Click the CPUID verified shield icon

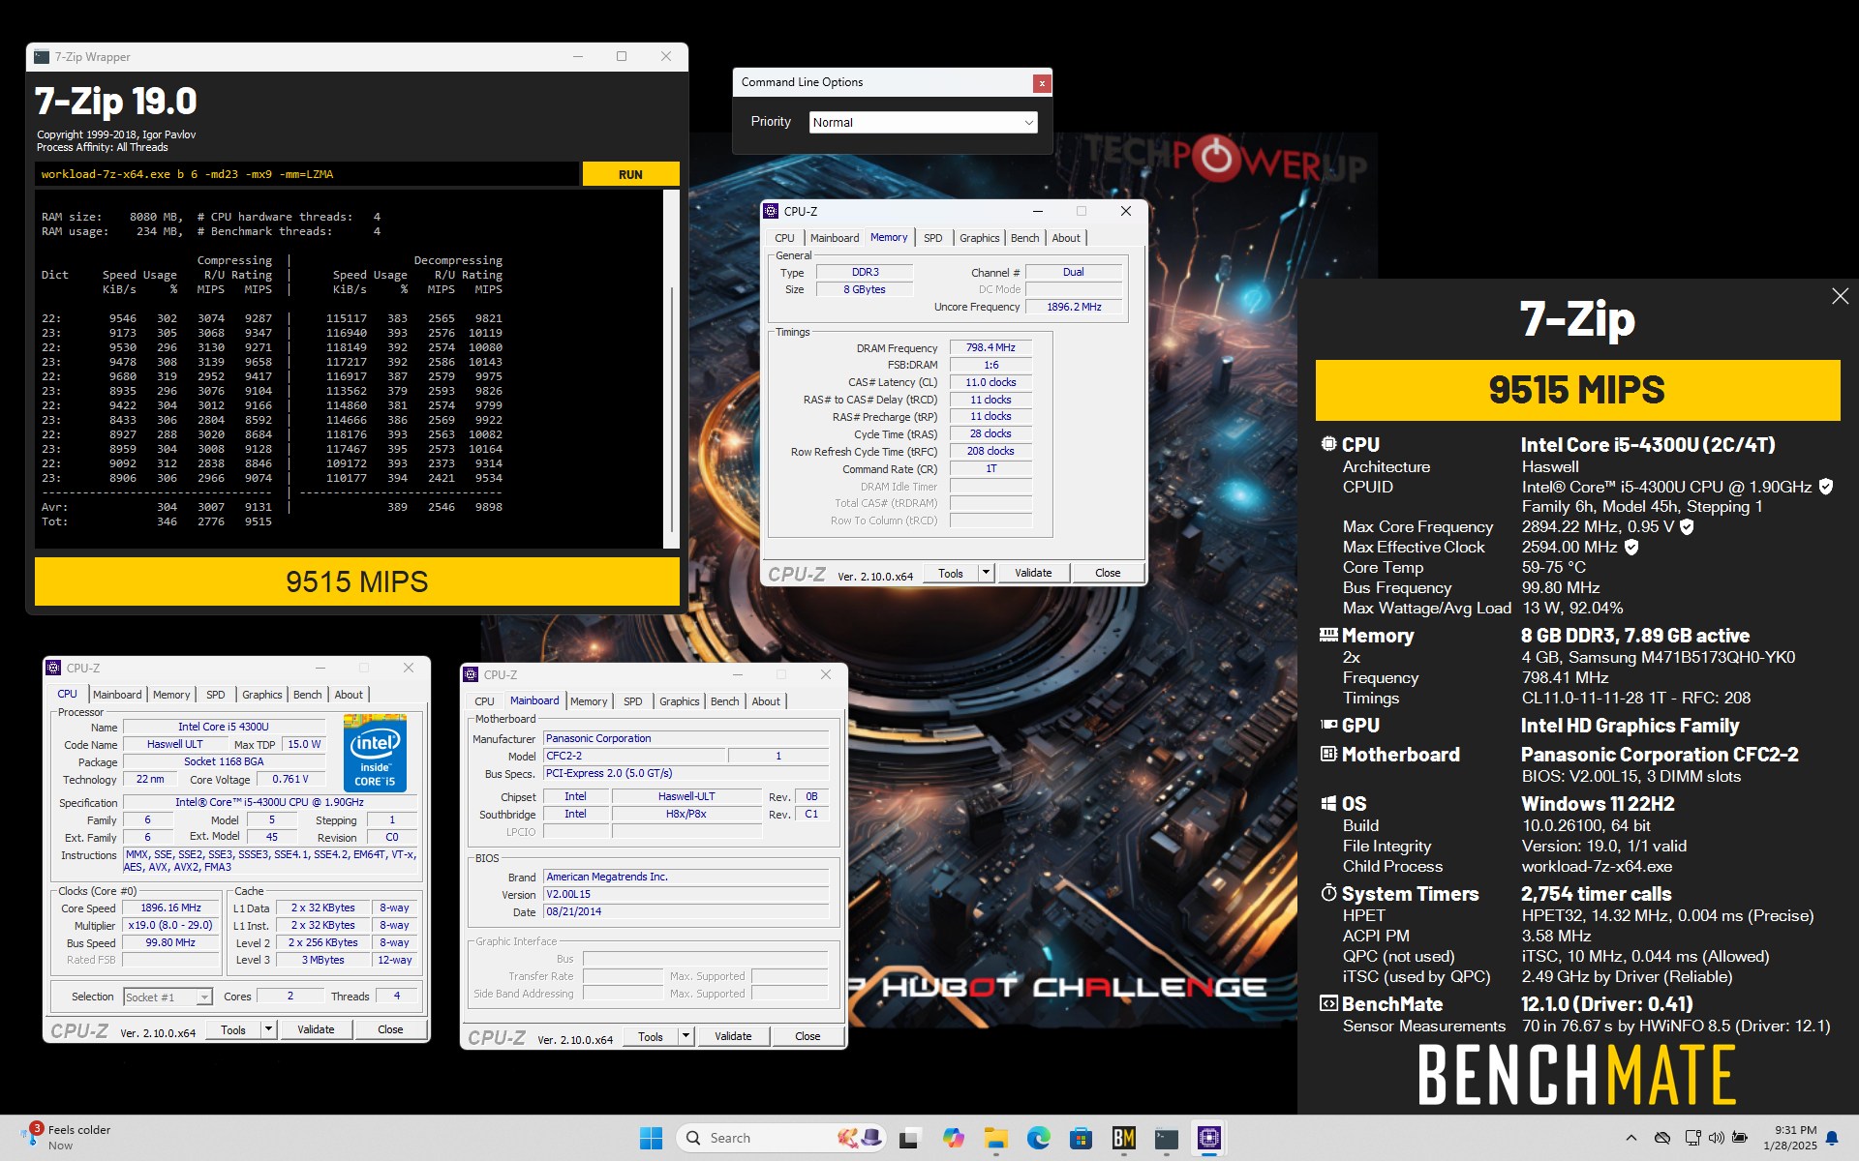click(x=1825, y=487)
